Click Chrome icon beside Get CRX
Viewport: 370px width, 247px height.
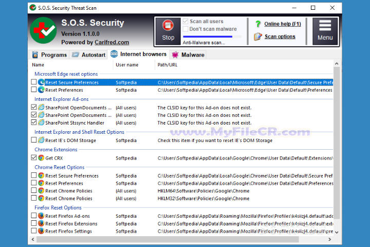click(x=41, y=157)
